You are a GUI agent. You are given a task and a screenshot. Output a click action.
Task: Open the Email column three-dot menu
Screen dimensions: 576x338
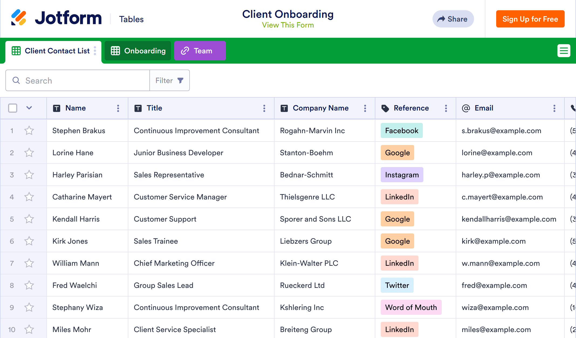click(x=554, y=108)
